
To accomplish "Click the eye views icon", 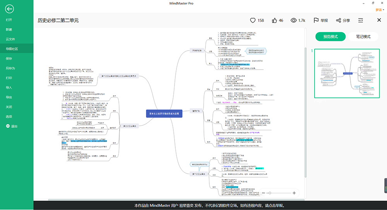I will click(x=293, y=20).
